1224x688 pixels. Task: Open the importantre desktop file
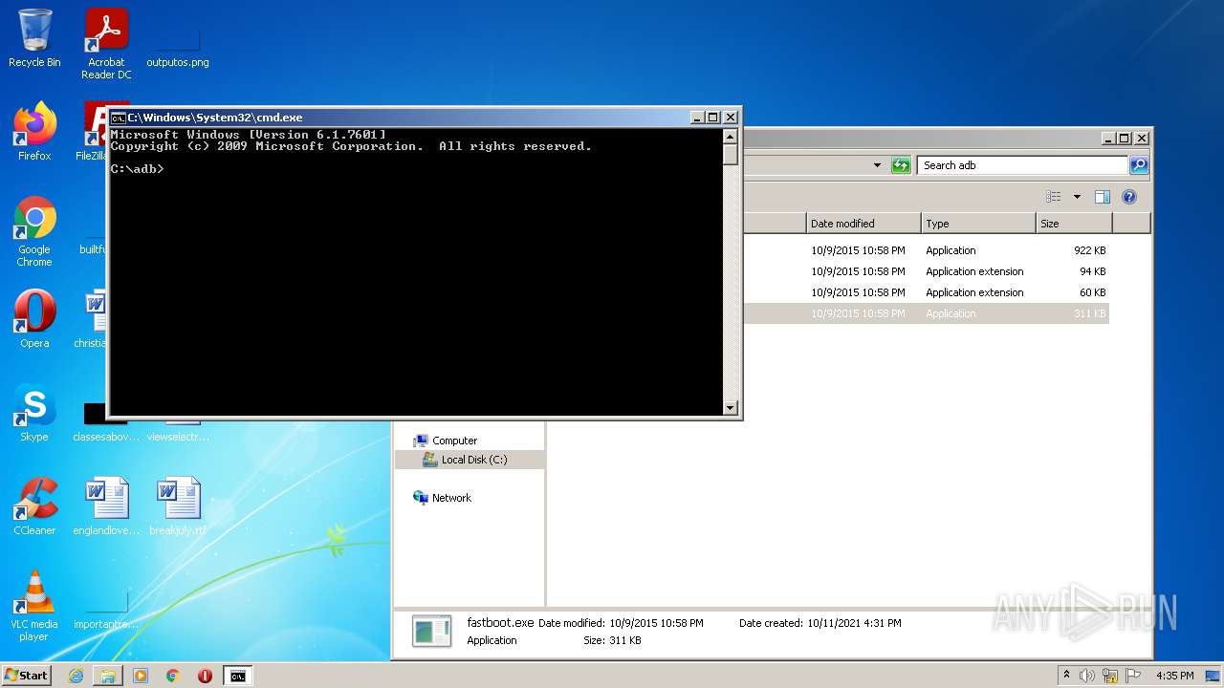tap(106, 612)
